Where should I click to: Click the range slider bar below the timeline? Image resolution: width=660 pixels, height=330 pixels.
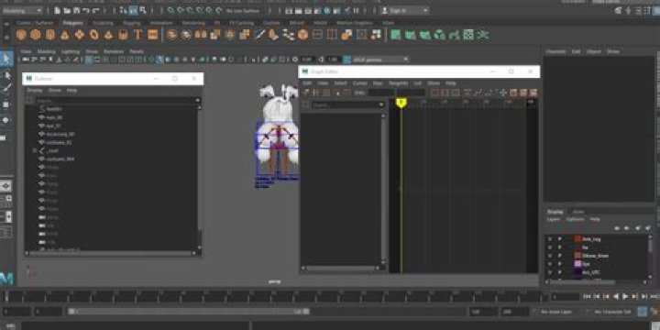pyautogui.click(x=189, y=312)
